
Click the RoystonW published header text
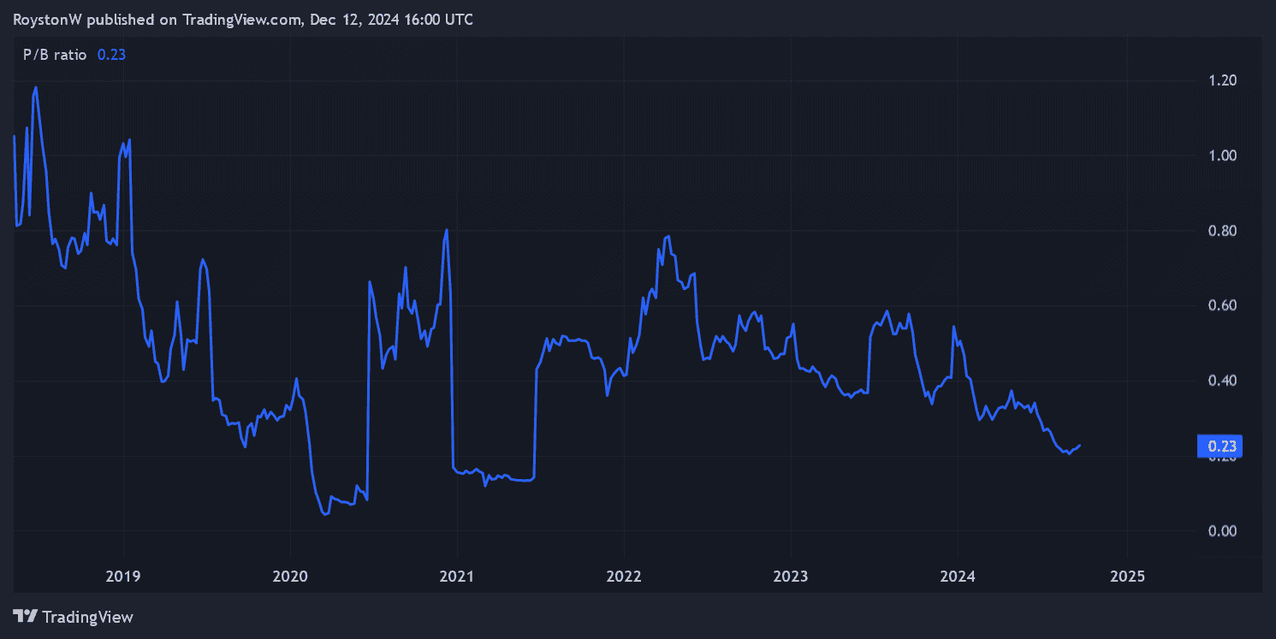[x=243, y=20]
